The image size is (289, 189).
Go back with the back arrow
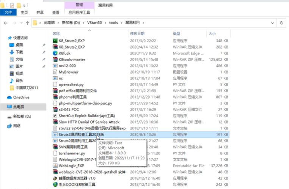coord(6,23)
